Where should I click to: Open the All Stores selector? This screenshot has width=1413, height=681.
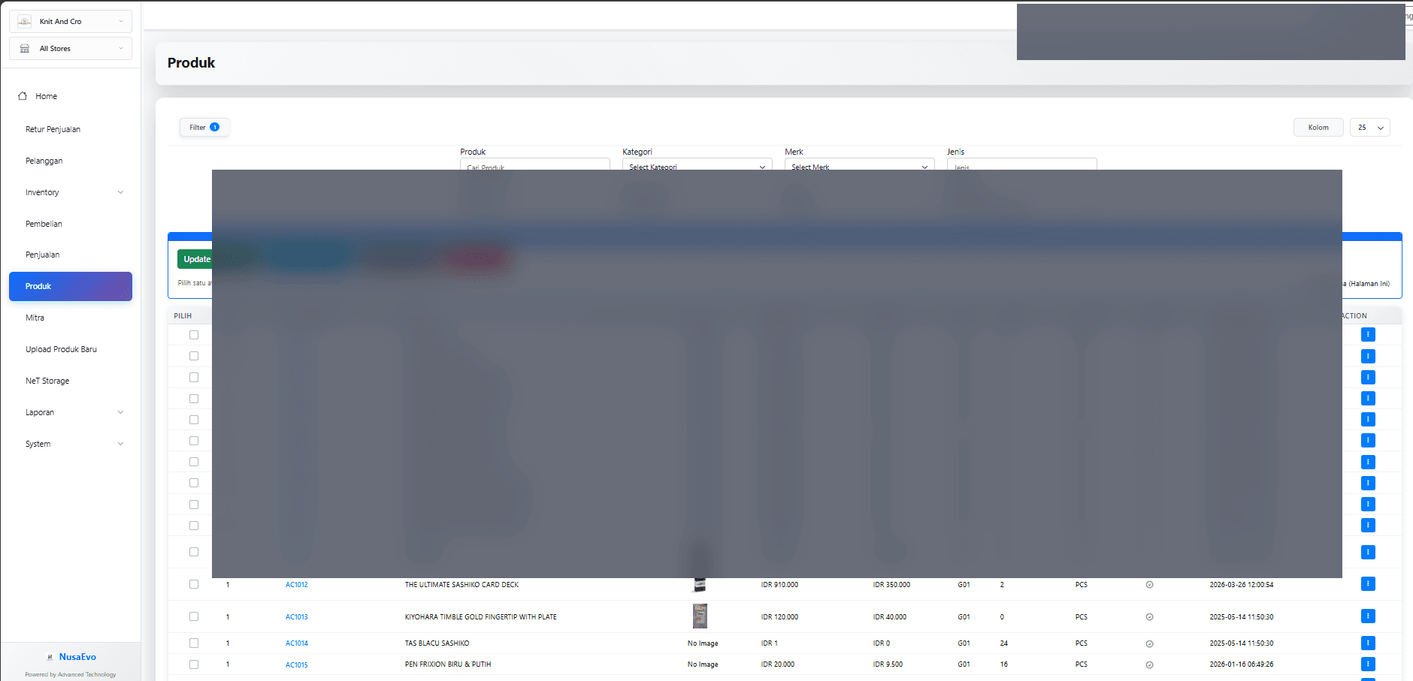pos(71,48)
